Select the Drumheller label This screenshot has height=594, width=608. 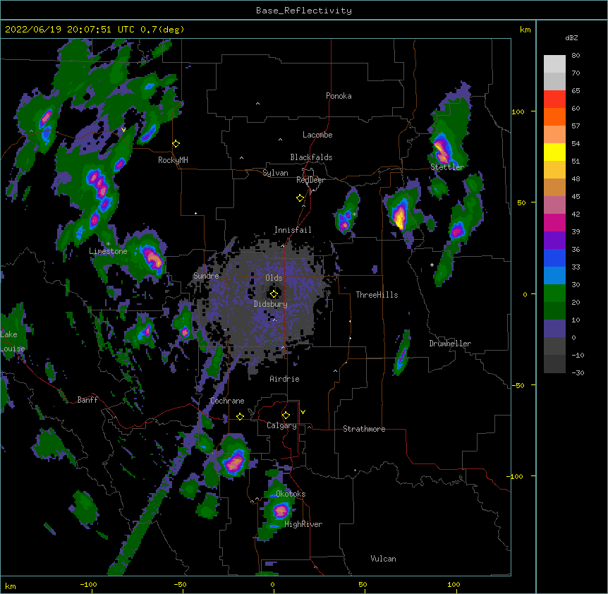point(450,344)
